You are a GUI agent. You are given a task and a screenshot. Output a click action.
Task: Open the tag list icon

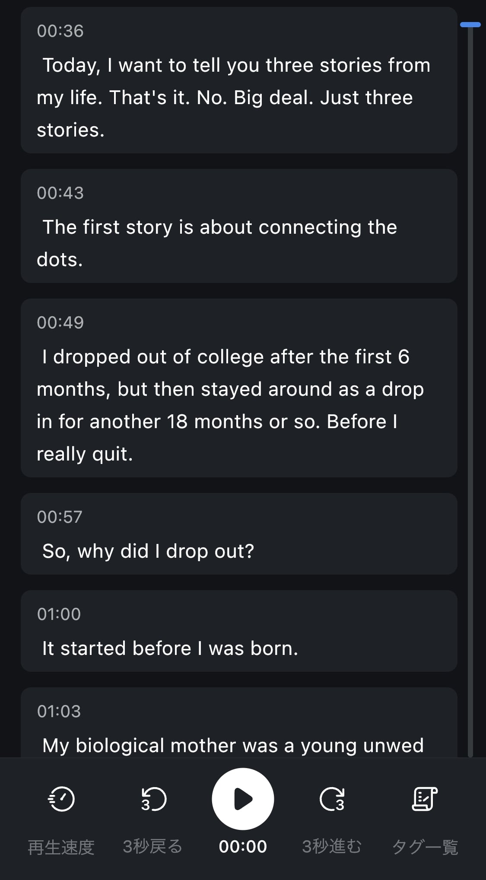pos(425,799)
